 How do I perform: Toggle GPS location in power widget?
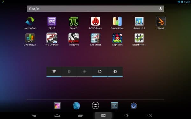pos(85,72)
